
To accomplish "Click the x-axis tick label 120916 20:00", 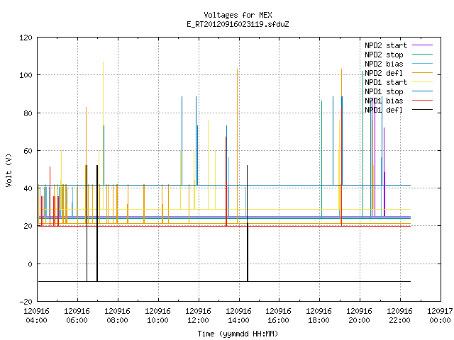I will 359,316.
